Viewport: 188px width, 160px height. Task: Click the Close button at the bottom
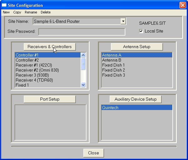pyautogui.click(x=93, y=153)
